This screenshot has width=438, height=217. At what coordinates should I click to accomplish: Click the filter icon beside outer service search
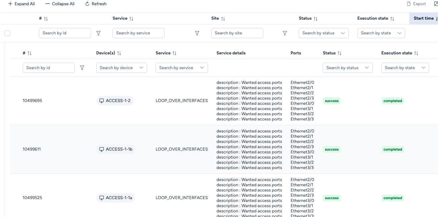coord(197,33)
